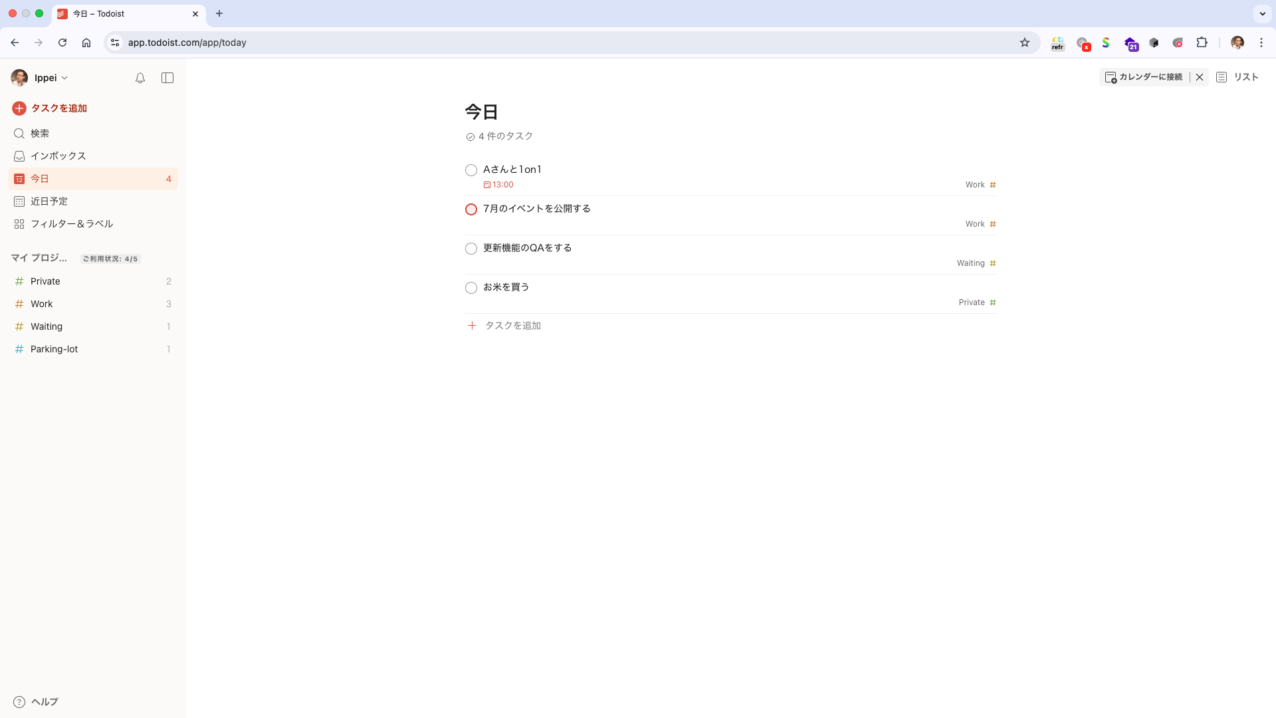Image resolution: width=1276 pixels, height=718 pixels.
Task: Complete the 7月のイベントを公開する task
Action: click(x=471, y=209)
